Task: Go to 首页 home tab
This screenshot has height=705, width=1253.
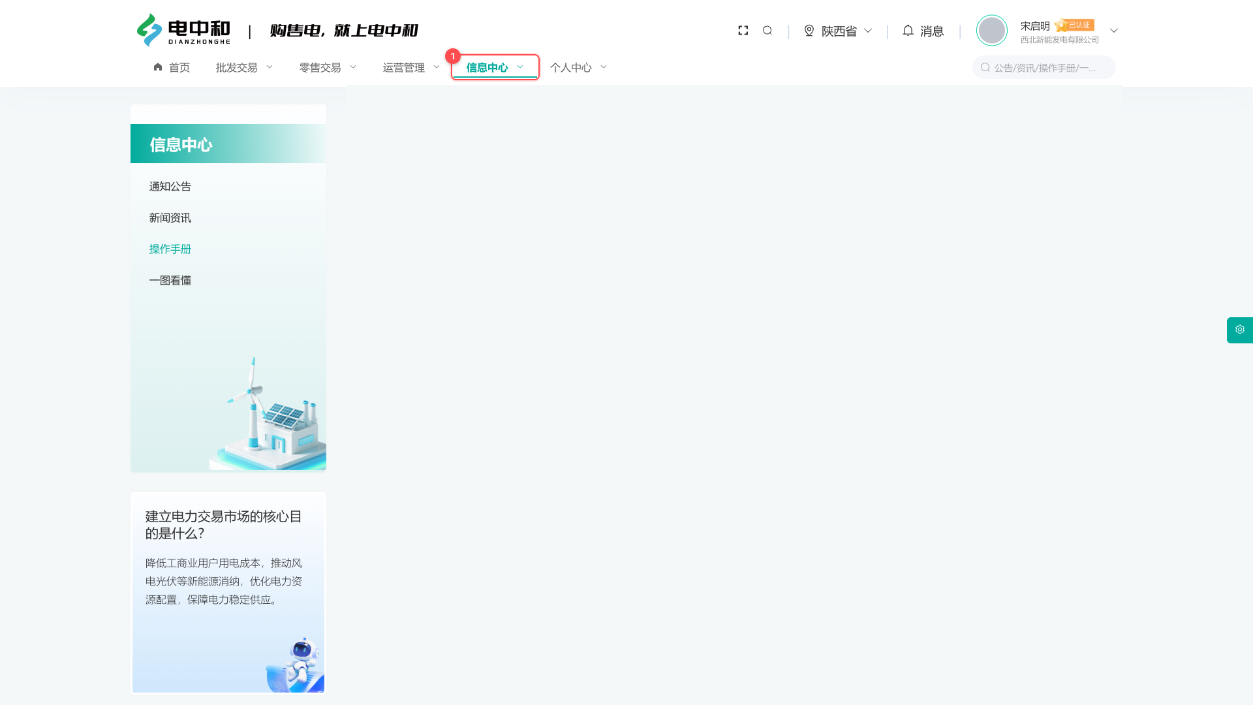Action: click(172, 67)
